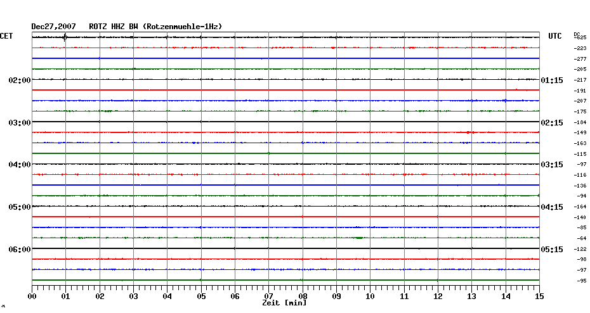Screen dimensions: 590x313
Task: Click the DC offset value -191
Action: (580, 91)
